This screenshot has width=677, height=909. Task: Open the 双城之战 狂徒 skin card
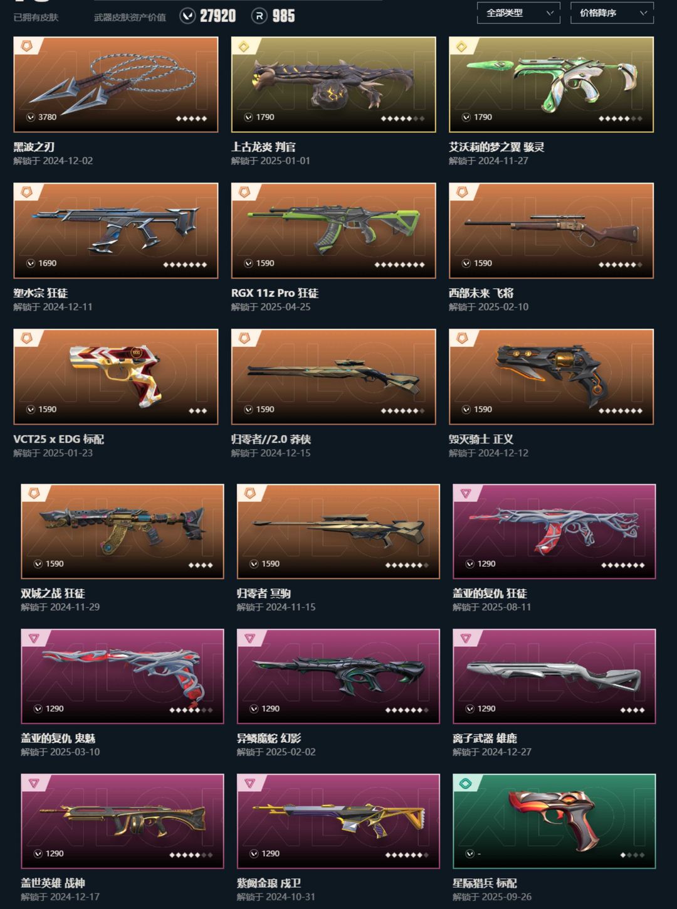[x=122, y=531]
